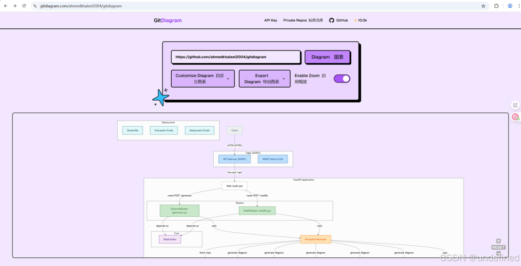Click the grid-plus side widget icon
The image size is (521, 266).
515,105
